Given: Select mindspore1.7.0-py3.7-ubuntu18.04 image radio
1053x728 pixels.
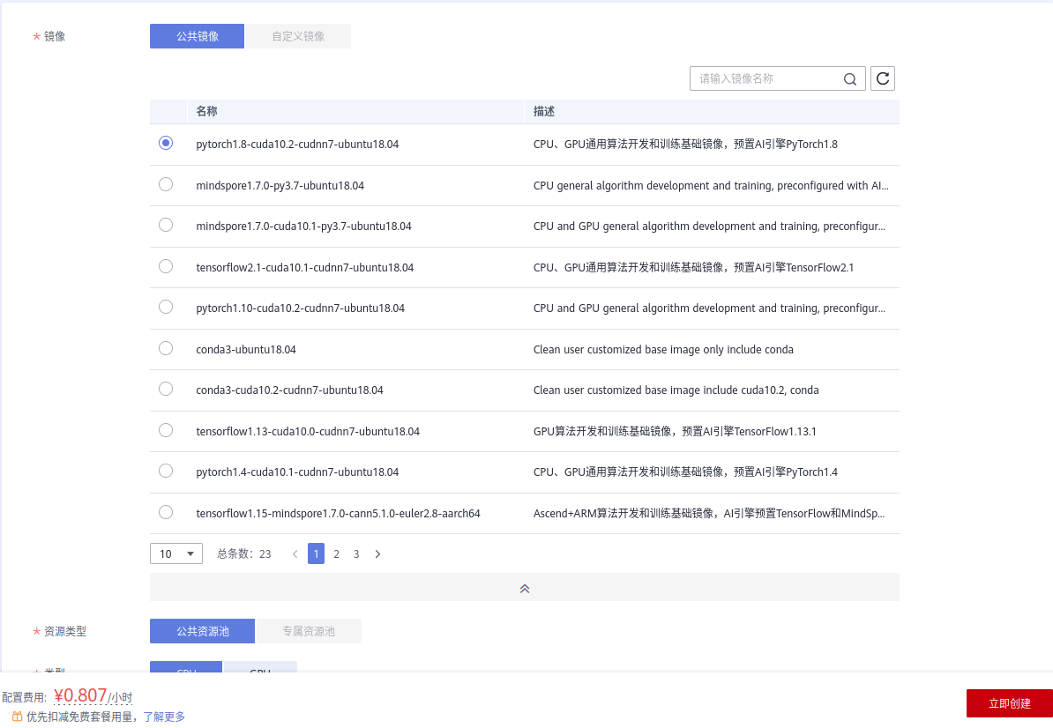Looking at the screenshot, I should tap(166, 184).
